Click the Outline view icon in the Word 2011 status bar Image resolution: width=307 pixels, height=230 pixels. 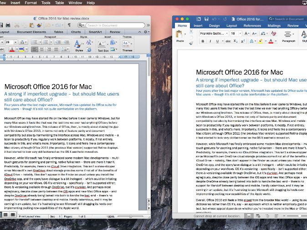pos(5,215)
